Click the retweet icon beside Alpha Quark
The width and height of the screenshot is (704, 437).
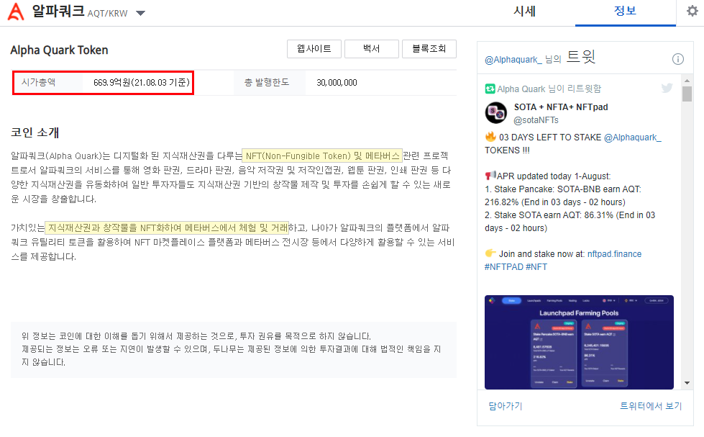click(490, 89)
